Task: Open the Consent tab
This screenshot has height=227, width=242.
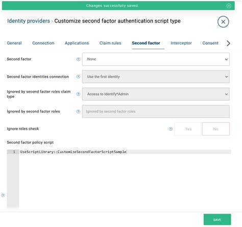Action: coord(210,43)
